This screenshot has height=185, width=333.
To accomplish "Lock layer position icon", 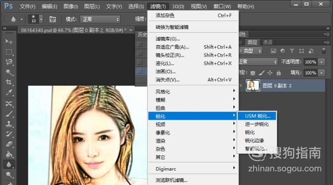I will (270, 73).
